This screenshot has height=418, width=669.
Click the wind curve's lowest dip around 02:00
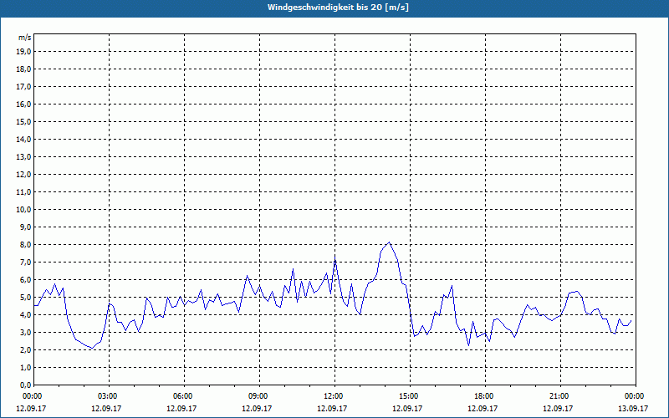click(92, 348)
